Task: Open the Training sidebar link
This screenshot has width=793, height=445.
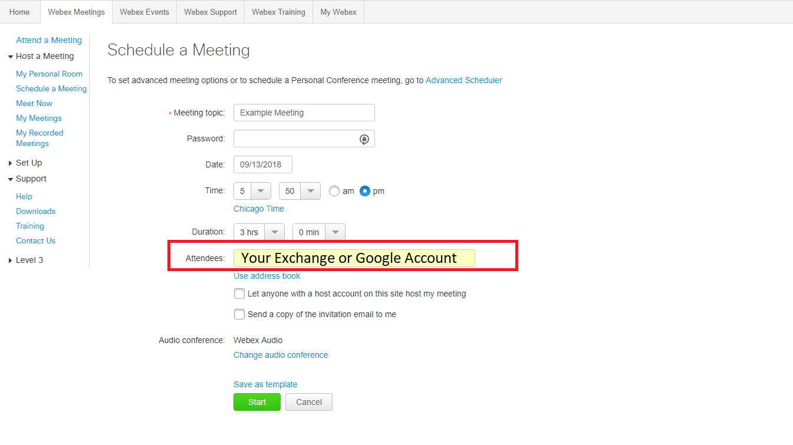Action: tap(30, 226)
